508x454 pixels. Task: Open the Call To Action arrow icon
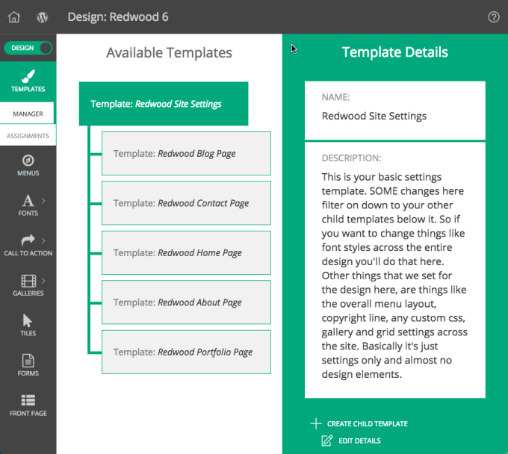coord(28,240)
